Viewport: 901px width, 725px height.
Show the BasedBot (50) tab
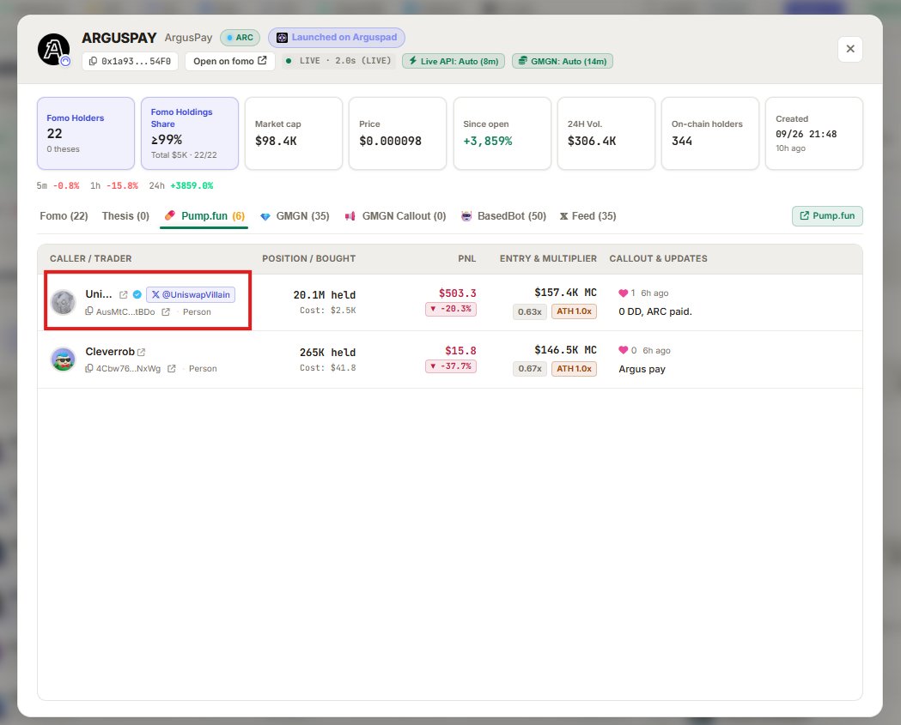point(504,216)
